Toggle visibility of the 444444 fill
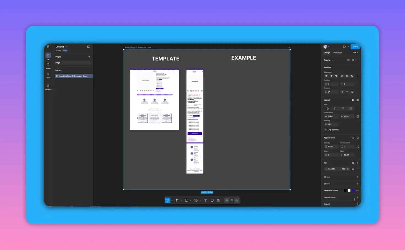The height and width of the screenshot is (250, 405). point(353,169)
